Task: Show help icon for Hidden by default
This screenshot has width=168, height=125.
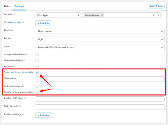Action: pos(24,60)
